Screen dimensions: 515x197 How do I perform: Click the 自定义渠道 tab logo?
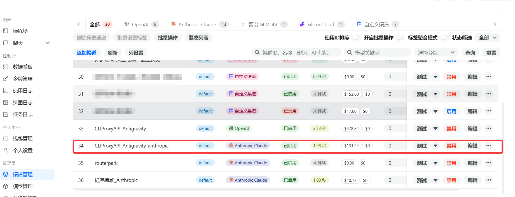pos(359,24)
